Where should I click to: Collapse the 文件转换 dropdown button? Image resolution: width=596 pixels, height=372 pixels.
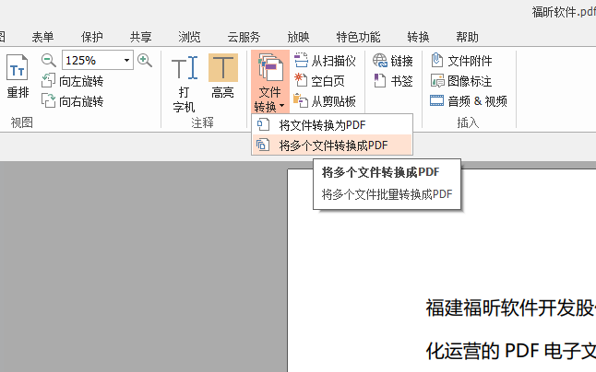(270, 82)
